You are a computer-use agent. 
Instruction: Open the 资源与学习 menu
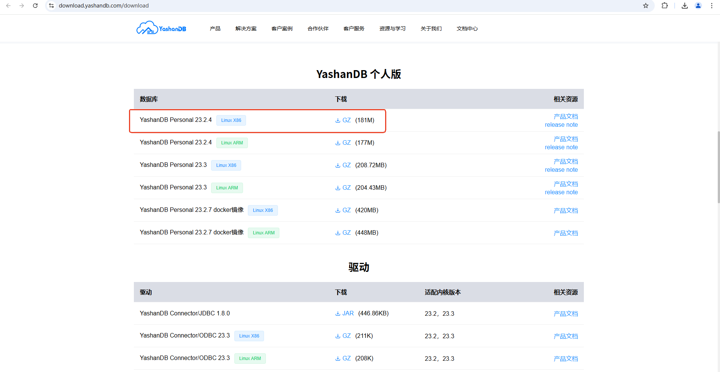point(392,28)
